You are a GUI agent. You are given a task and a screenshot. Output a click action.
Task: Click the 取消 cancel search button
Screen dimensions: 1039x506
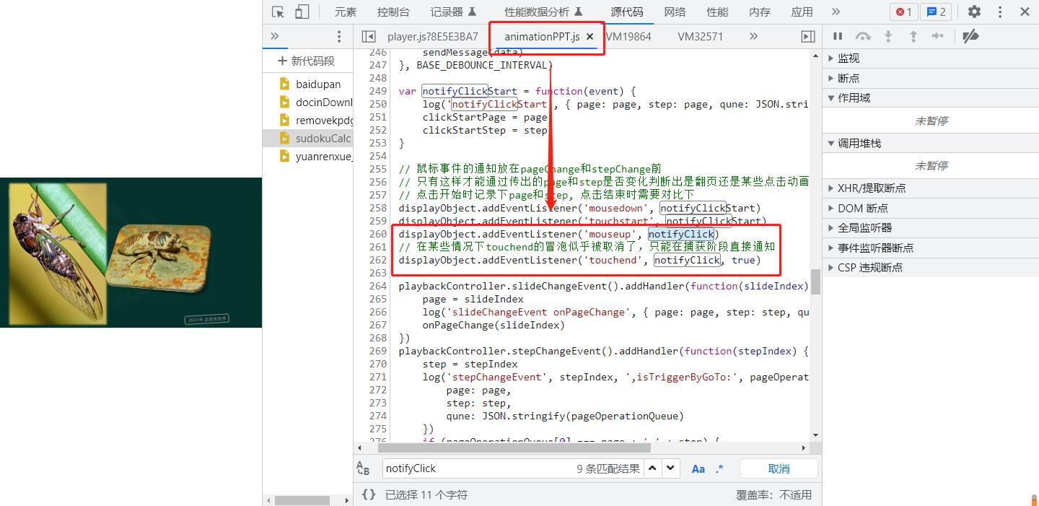pos(779,468)
